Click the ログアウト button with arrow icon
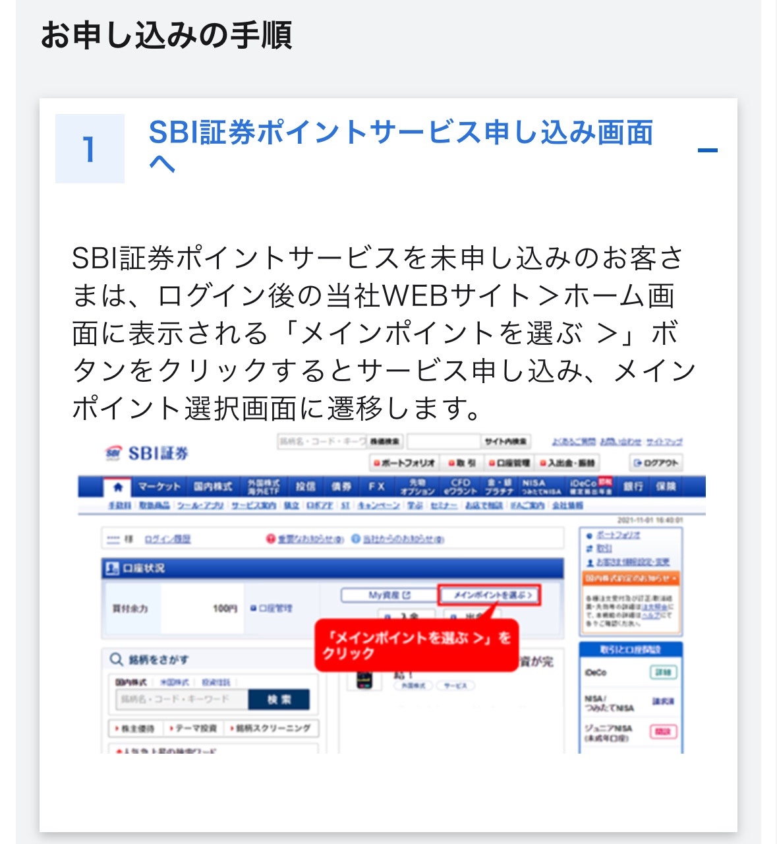 click(x=655, y=463)
